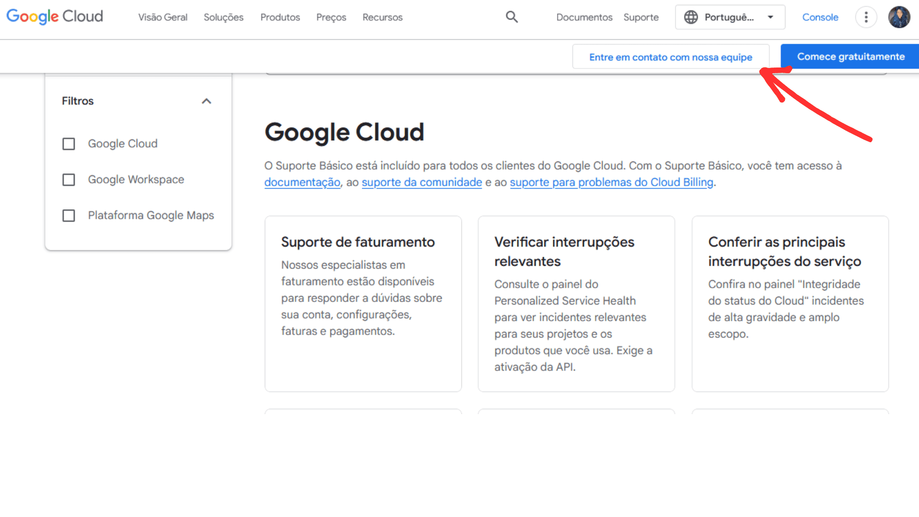Click the globe language icon
The width and height of the screenshot is (919, 517).
tap(691, 17)
